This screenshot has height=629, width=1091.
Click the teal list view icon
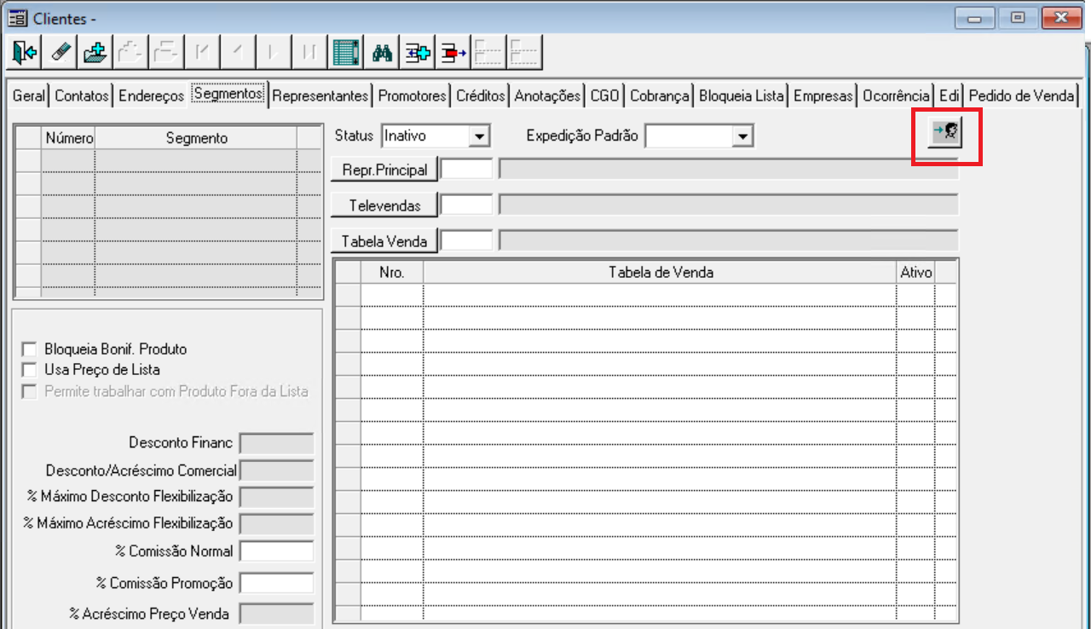[345, 53]
